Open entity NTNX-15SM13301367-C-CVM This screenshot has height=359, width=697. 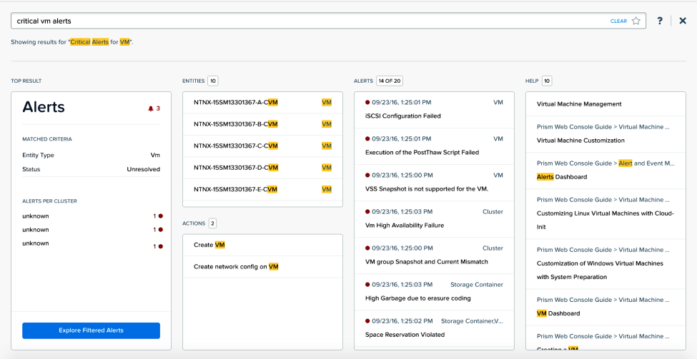[x=262, y=146]
